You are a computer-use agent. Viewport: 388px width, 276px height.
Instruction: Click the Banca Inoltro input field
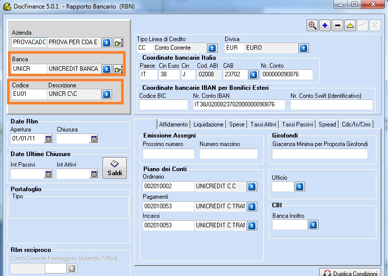click(x=290, y=225)
